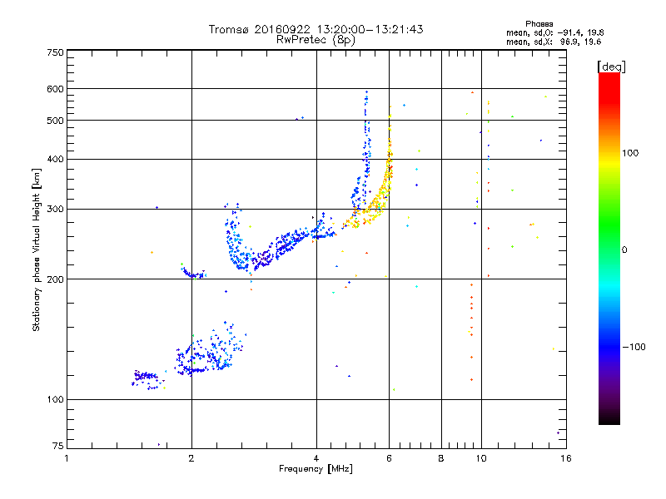Viewport: 666px width, 499px height.
Task: Click the colorbar '0' tick label
Action: (x=624, y=250)
